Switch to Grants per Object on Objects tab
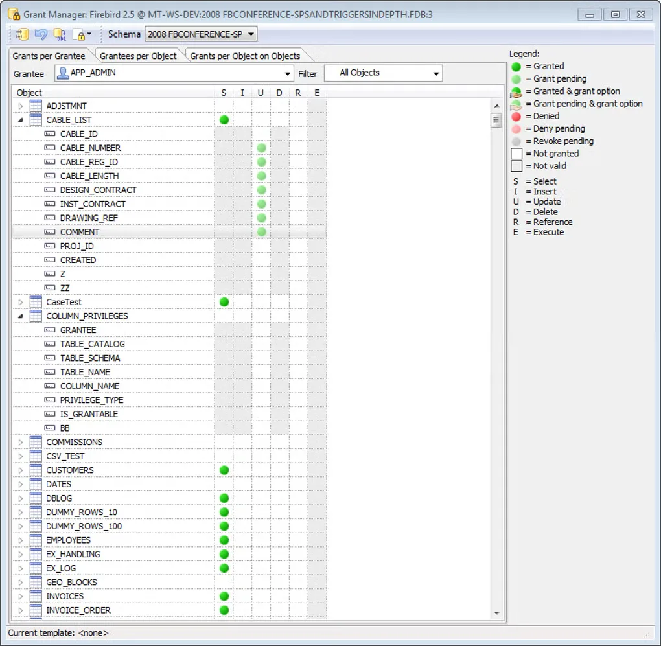 245,56
